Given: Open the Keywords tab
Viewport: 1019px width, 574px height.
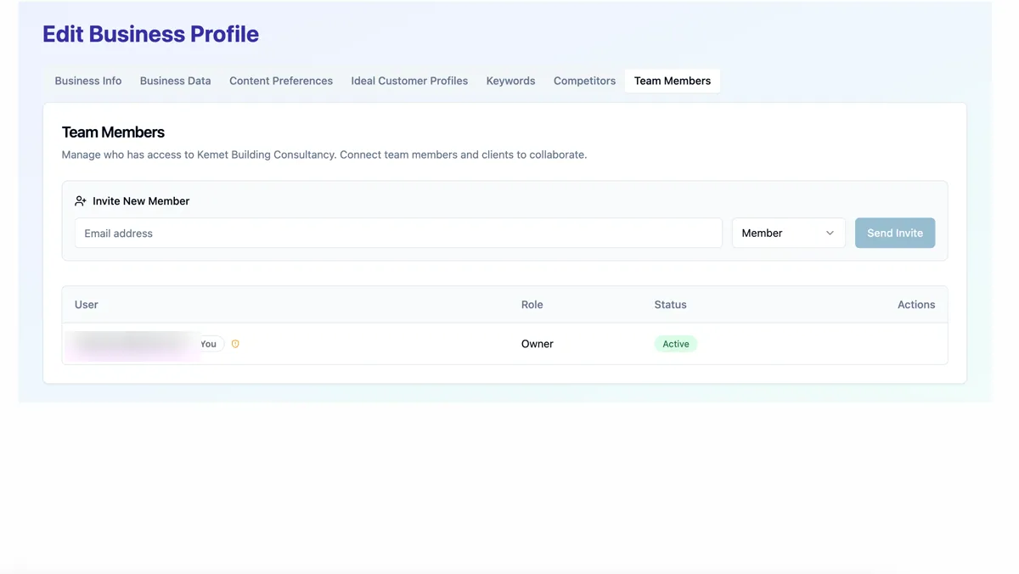Looking at the screenshot, I should coord(510,81).
